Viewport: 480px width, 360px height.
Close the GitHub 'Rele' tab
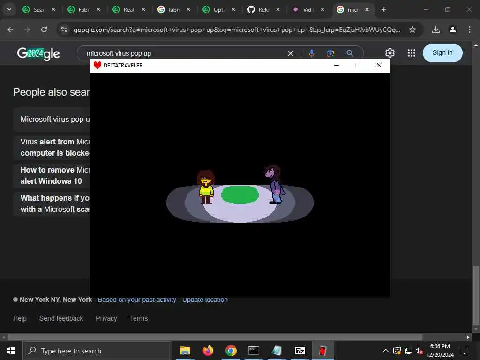[x=278, y=9]
